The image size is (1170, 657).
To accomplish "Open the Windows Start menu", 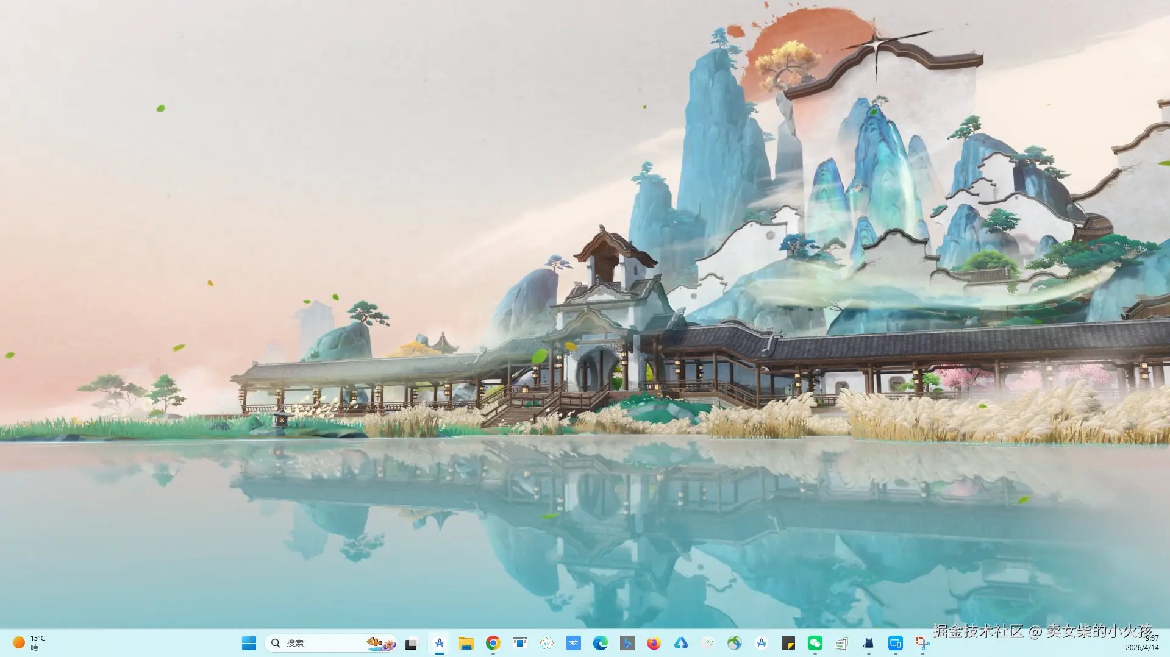I will [249, 643].
